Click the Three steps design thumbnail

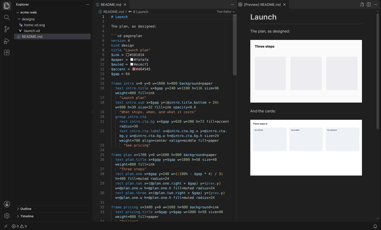pyautogui.click(x=306, y=71)
